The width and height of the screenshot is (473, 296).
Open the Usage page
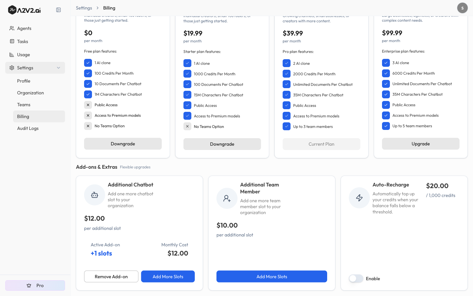click(x=35, y=55)
